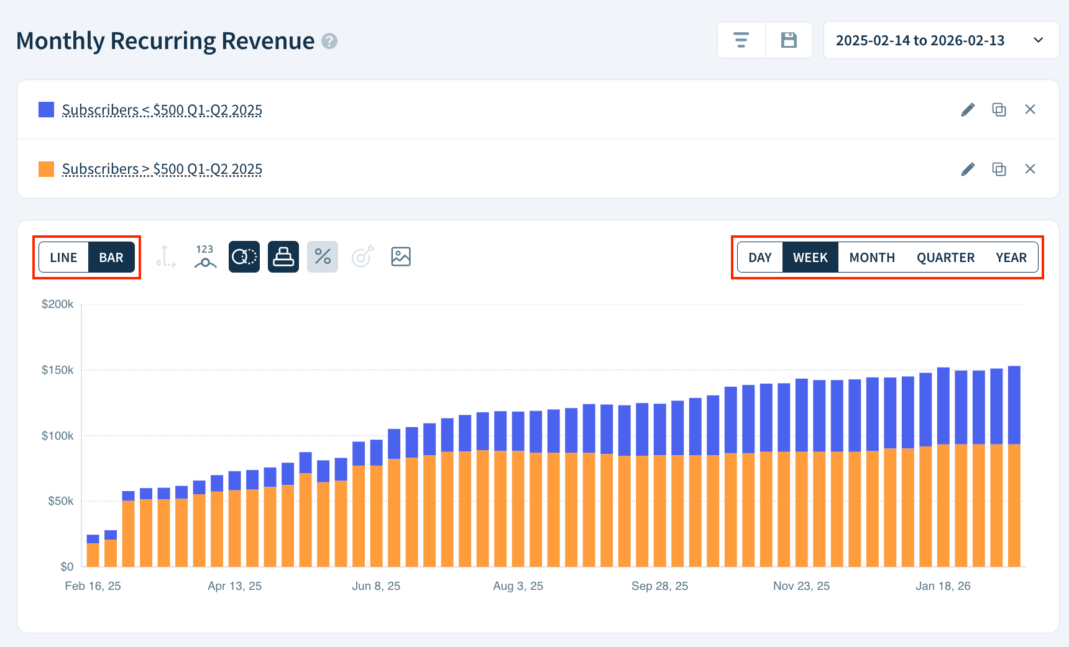Edit the Subscribers > $500 segment

(968, 169)
